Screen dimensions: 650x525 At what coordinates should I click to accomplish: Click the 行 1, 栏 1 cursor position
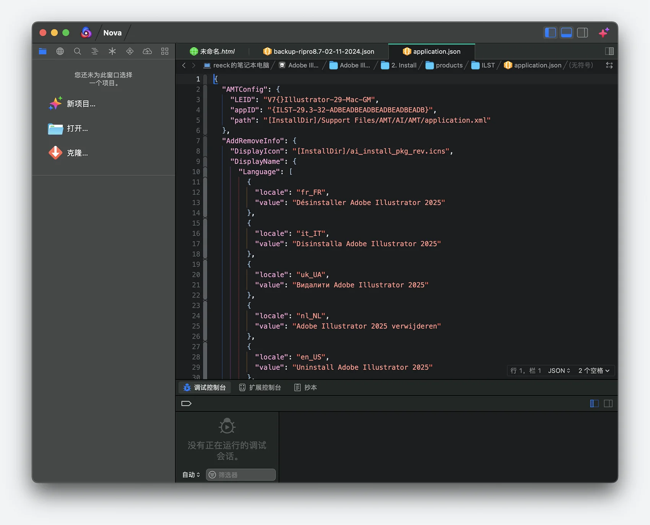526,371
